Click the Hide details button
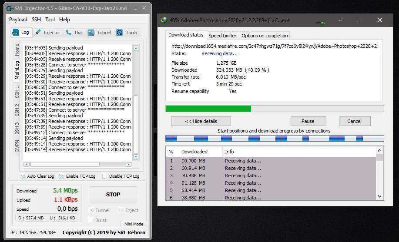Image resolution: width=399 pixels, height=242 pixels. point(201,121)
